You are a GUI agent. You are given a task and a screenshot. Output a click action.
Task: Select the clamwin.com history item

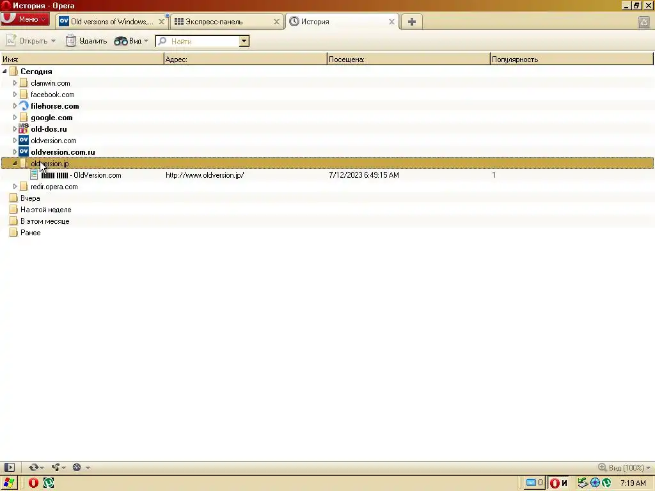[x=51, y=83]
